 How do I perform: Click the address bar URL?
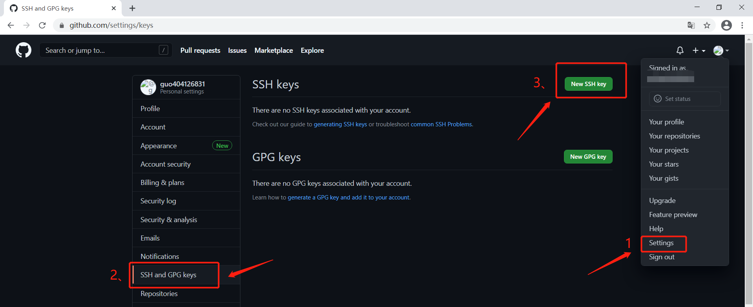tap(111, 25)
